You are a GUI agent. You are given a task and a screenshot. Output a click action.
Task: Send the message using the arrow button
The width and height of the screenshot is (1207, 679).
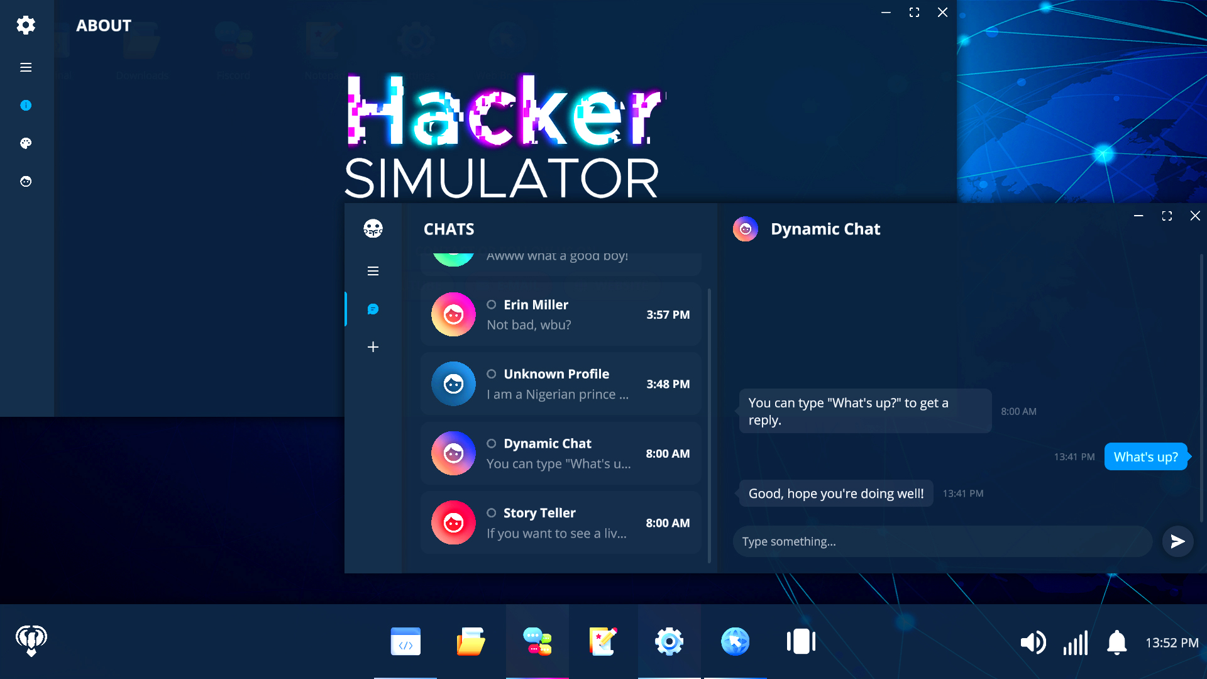pyautogui.click(x=1178, y=541)
